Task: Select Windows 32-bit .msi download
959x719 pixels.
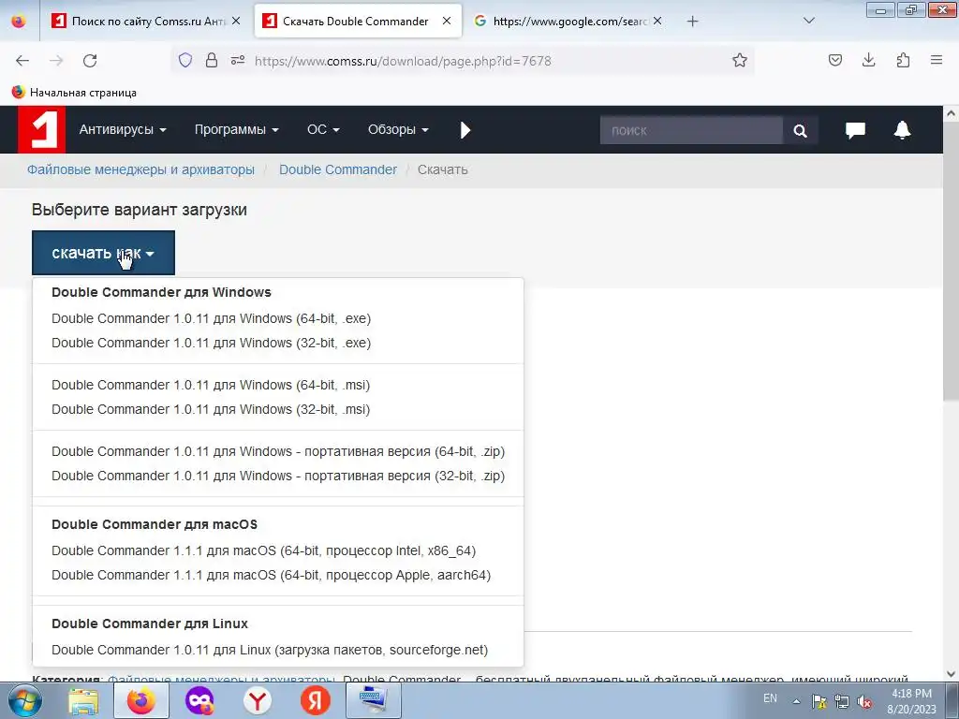Action: click(211, 410)
